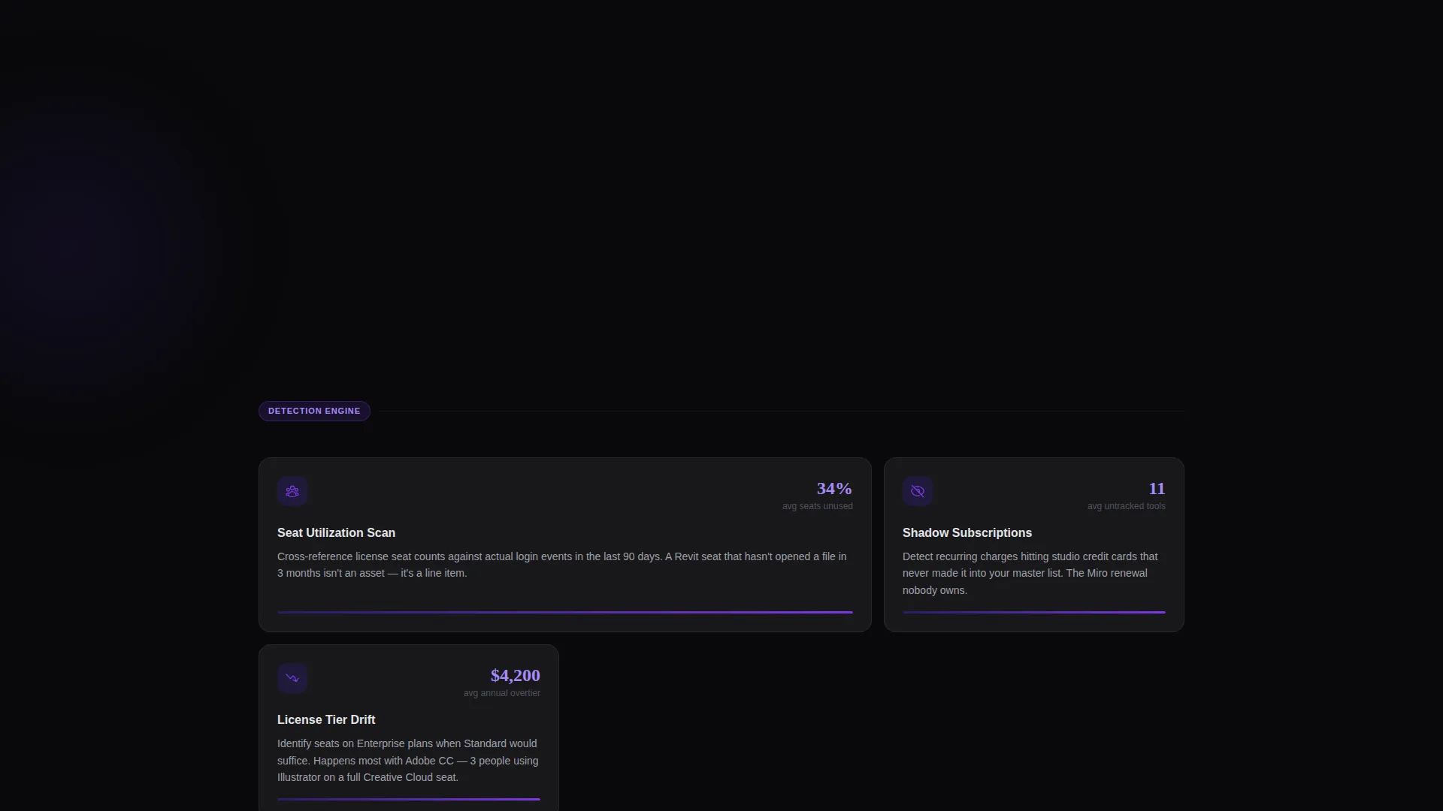Click the License Tier Drift progress bar
Viewport: 1443px width, 811px height.
[409, 799]
